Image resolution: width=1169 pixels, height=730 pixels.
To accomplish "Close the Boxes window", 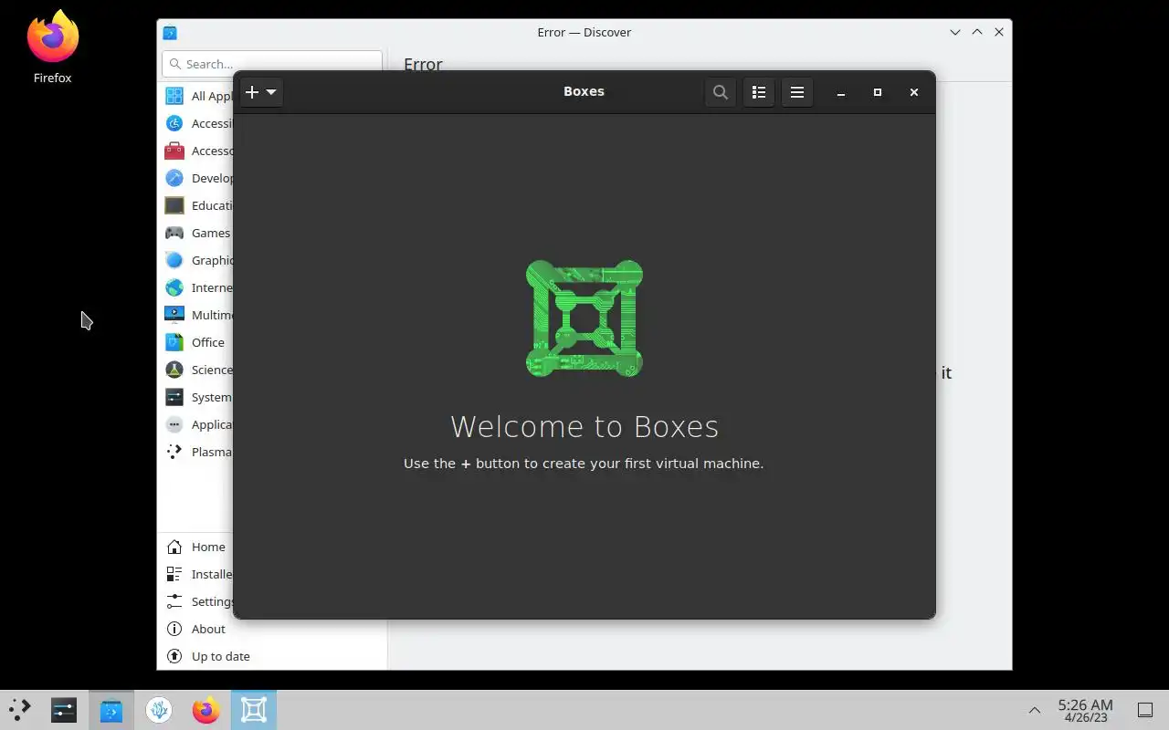I will point(914,92).
